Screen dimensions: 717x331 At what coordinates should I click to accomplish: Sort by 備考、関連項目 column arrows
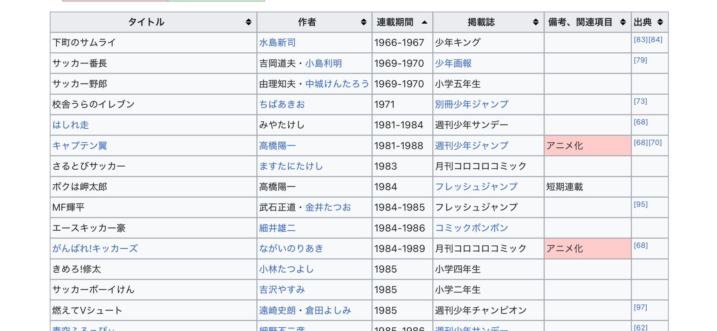pyautogui.click(x=623, y=22)
